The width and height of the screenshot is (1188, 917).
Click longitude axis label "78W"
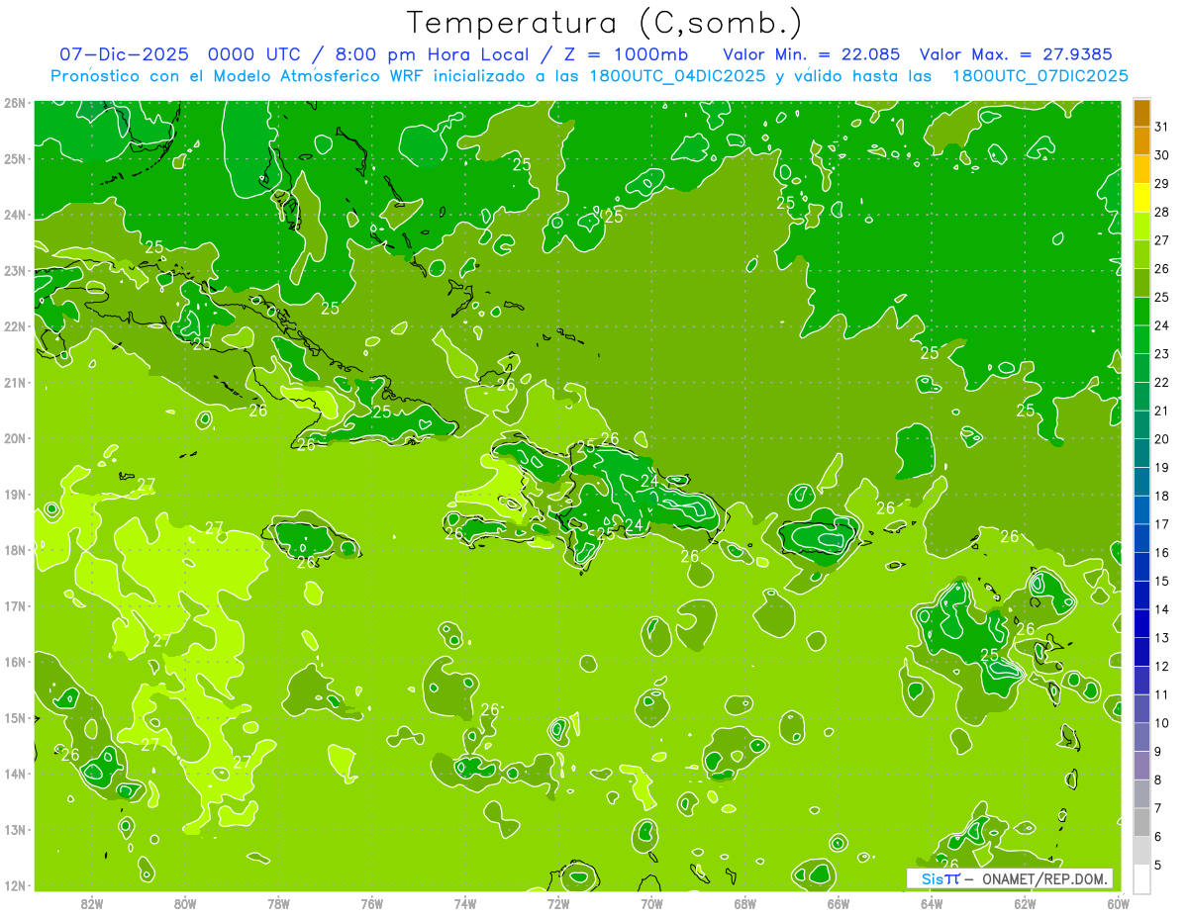click(x=278, y=902)
